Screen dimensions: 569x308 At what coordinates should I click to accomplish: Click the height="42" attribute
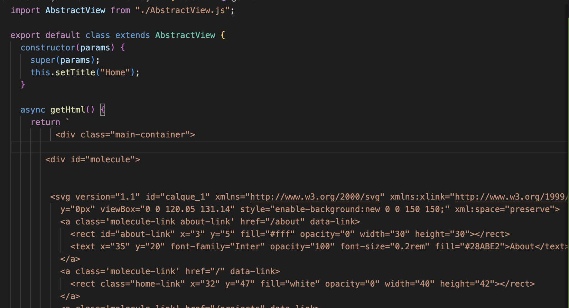[467, 284]
